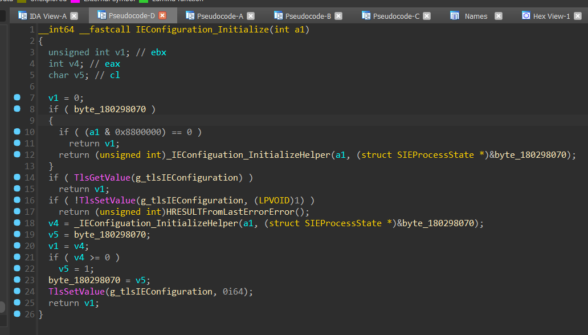
Task: Click line number 13 in the gutter
Action: (30, 166)
